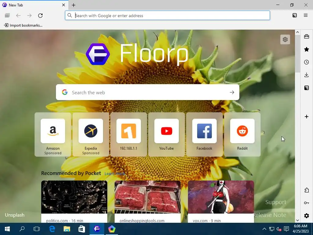Open History clock in sidebar
The height and width of the screenshot is (235, 313).
coord(307,62)
